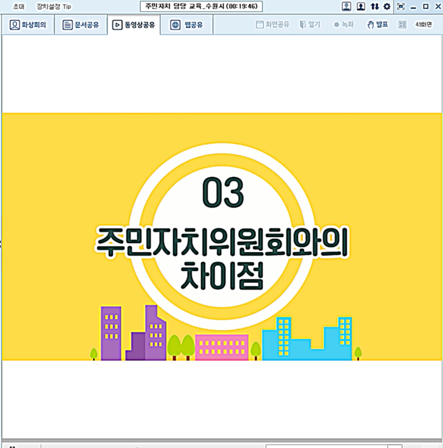This screenshot has height=448, width=443.
Task: Toggle the 녹화 recording button
Action: 344,25
